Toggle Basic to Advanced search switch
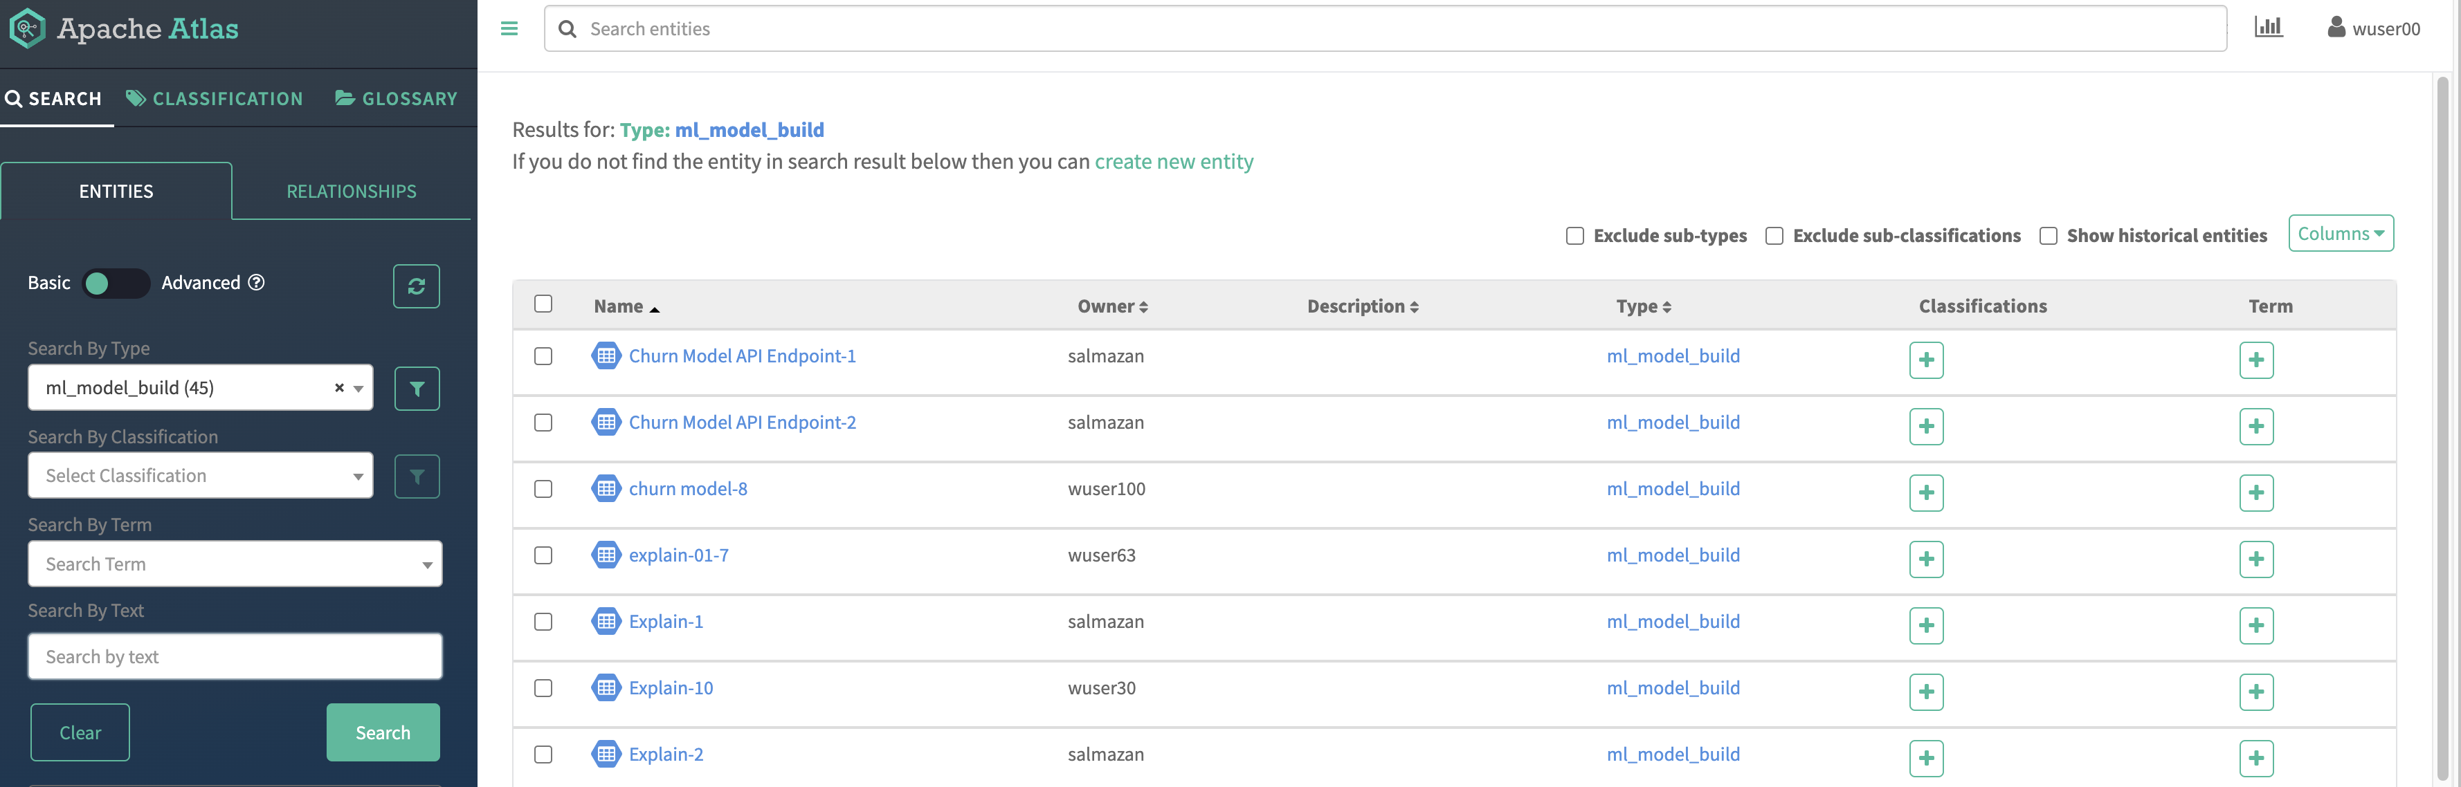The height and width of the screenshot is (787, 2461). pos(115,284)
